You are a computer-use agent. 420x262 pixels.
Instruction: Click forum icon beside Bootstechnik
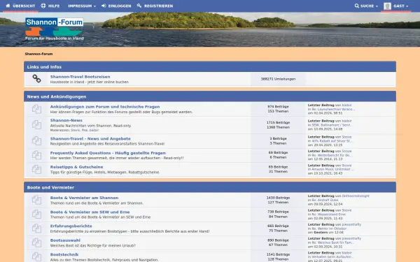36,256
